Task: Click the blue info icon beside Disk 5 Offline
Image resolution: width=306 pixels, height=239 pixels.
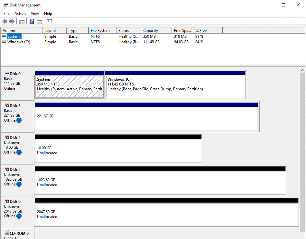Action: tap(19, 184)
